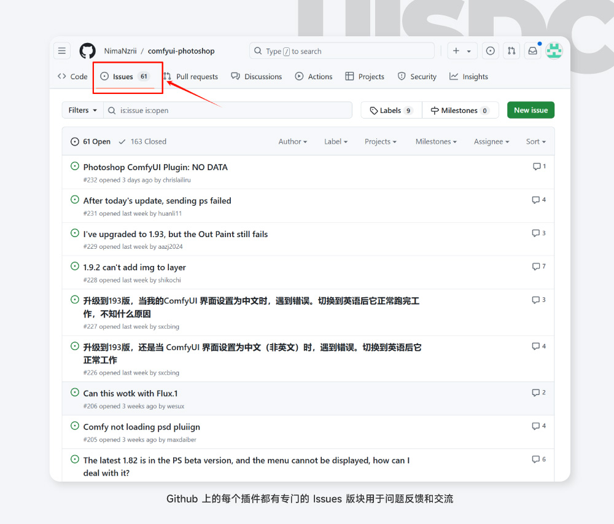Expand the Filters dropdown

tap(82, 110)
